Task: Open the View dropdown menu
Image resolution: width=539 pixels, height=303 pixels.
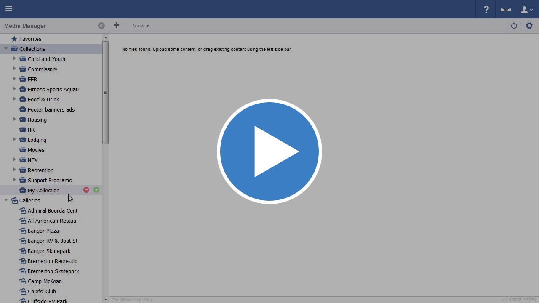Action: 141,26
